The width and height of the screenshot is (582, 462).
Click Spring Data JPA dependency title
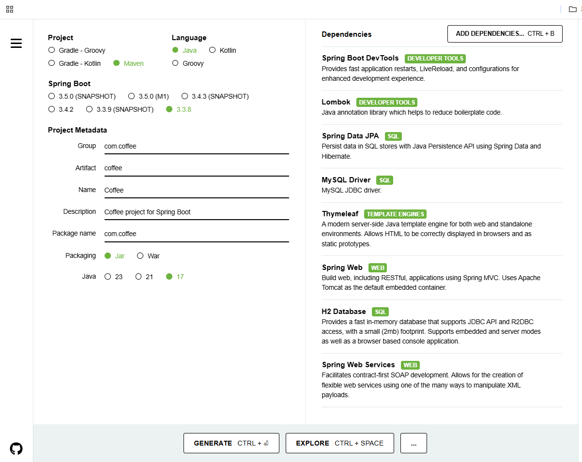click(x=351, y=136)
